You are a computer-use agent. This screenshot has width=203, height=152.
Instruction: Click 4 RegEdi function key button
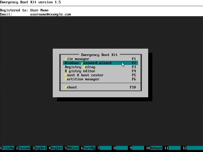[x=56, y=148]
